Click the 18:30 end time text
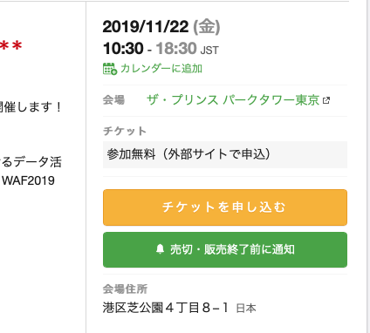Image resolution: width=370 pixels, height=333 pixels. (176, 48)
